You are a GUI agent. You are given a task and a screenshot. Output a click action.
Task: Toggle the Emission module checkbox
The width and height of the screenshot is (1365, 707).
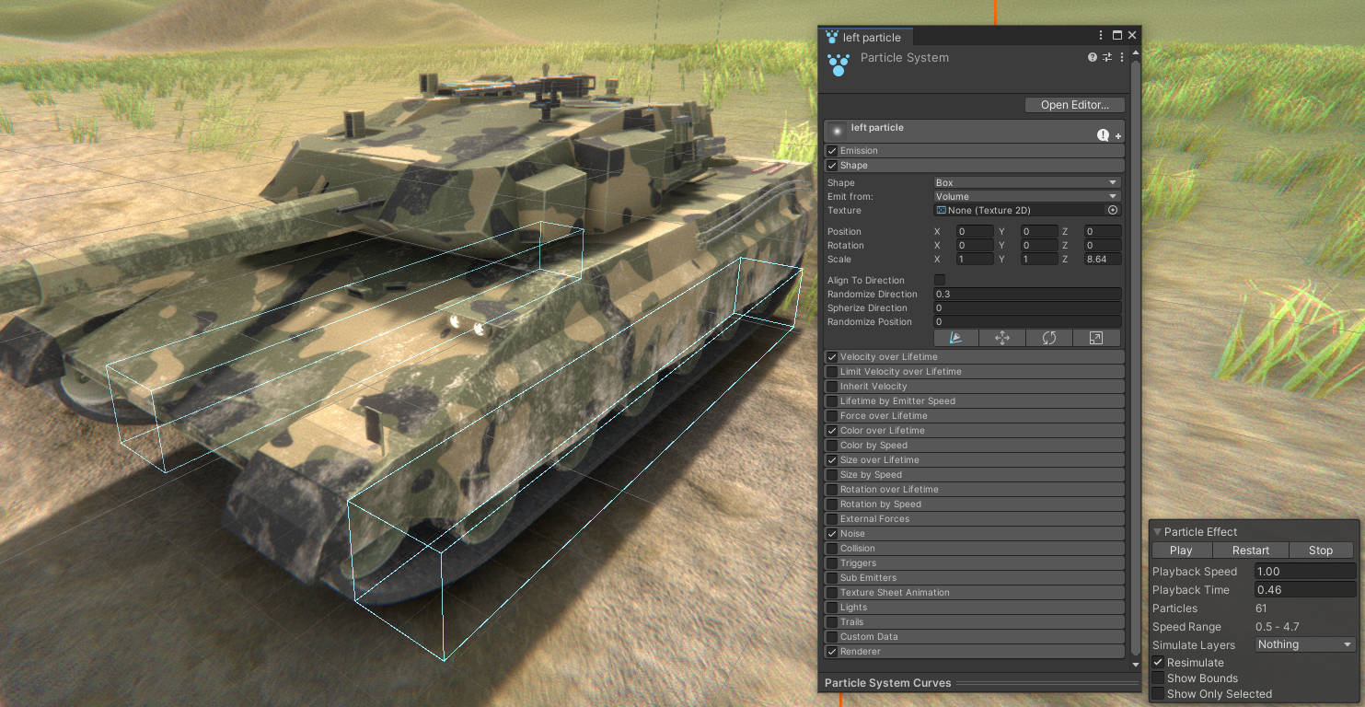click(x=832, y=151)
